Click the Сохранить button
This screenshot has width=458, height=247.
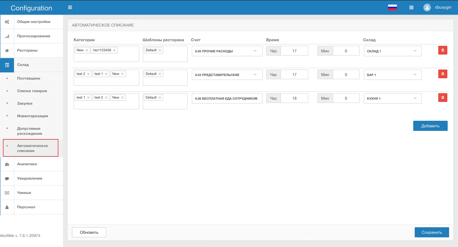[x=431, y=232]
